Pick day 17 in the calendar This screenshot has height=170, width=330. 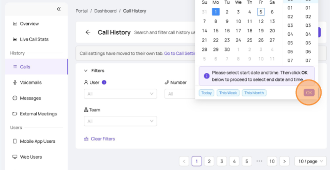point(238,30)
